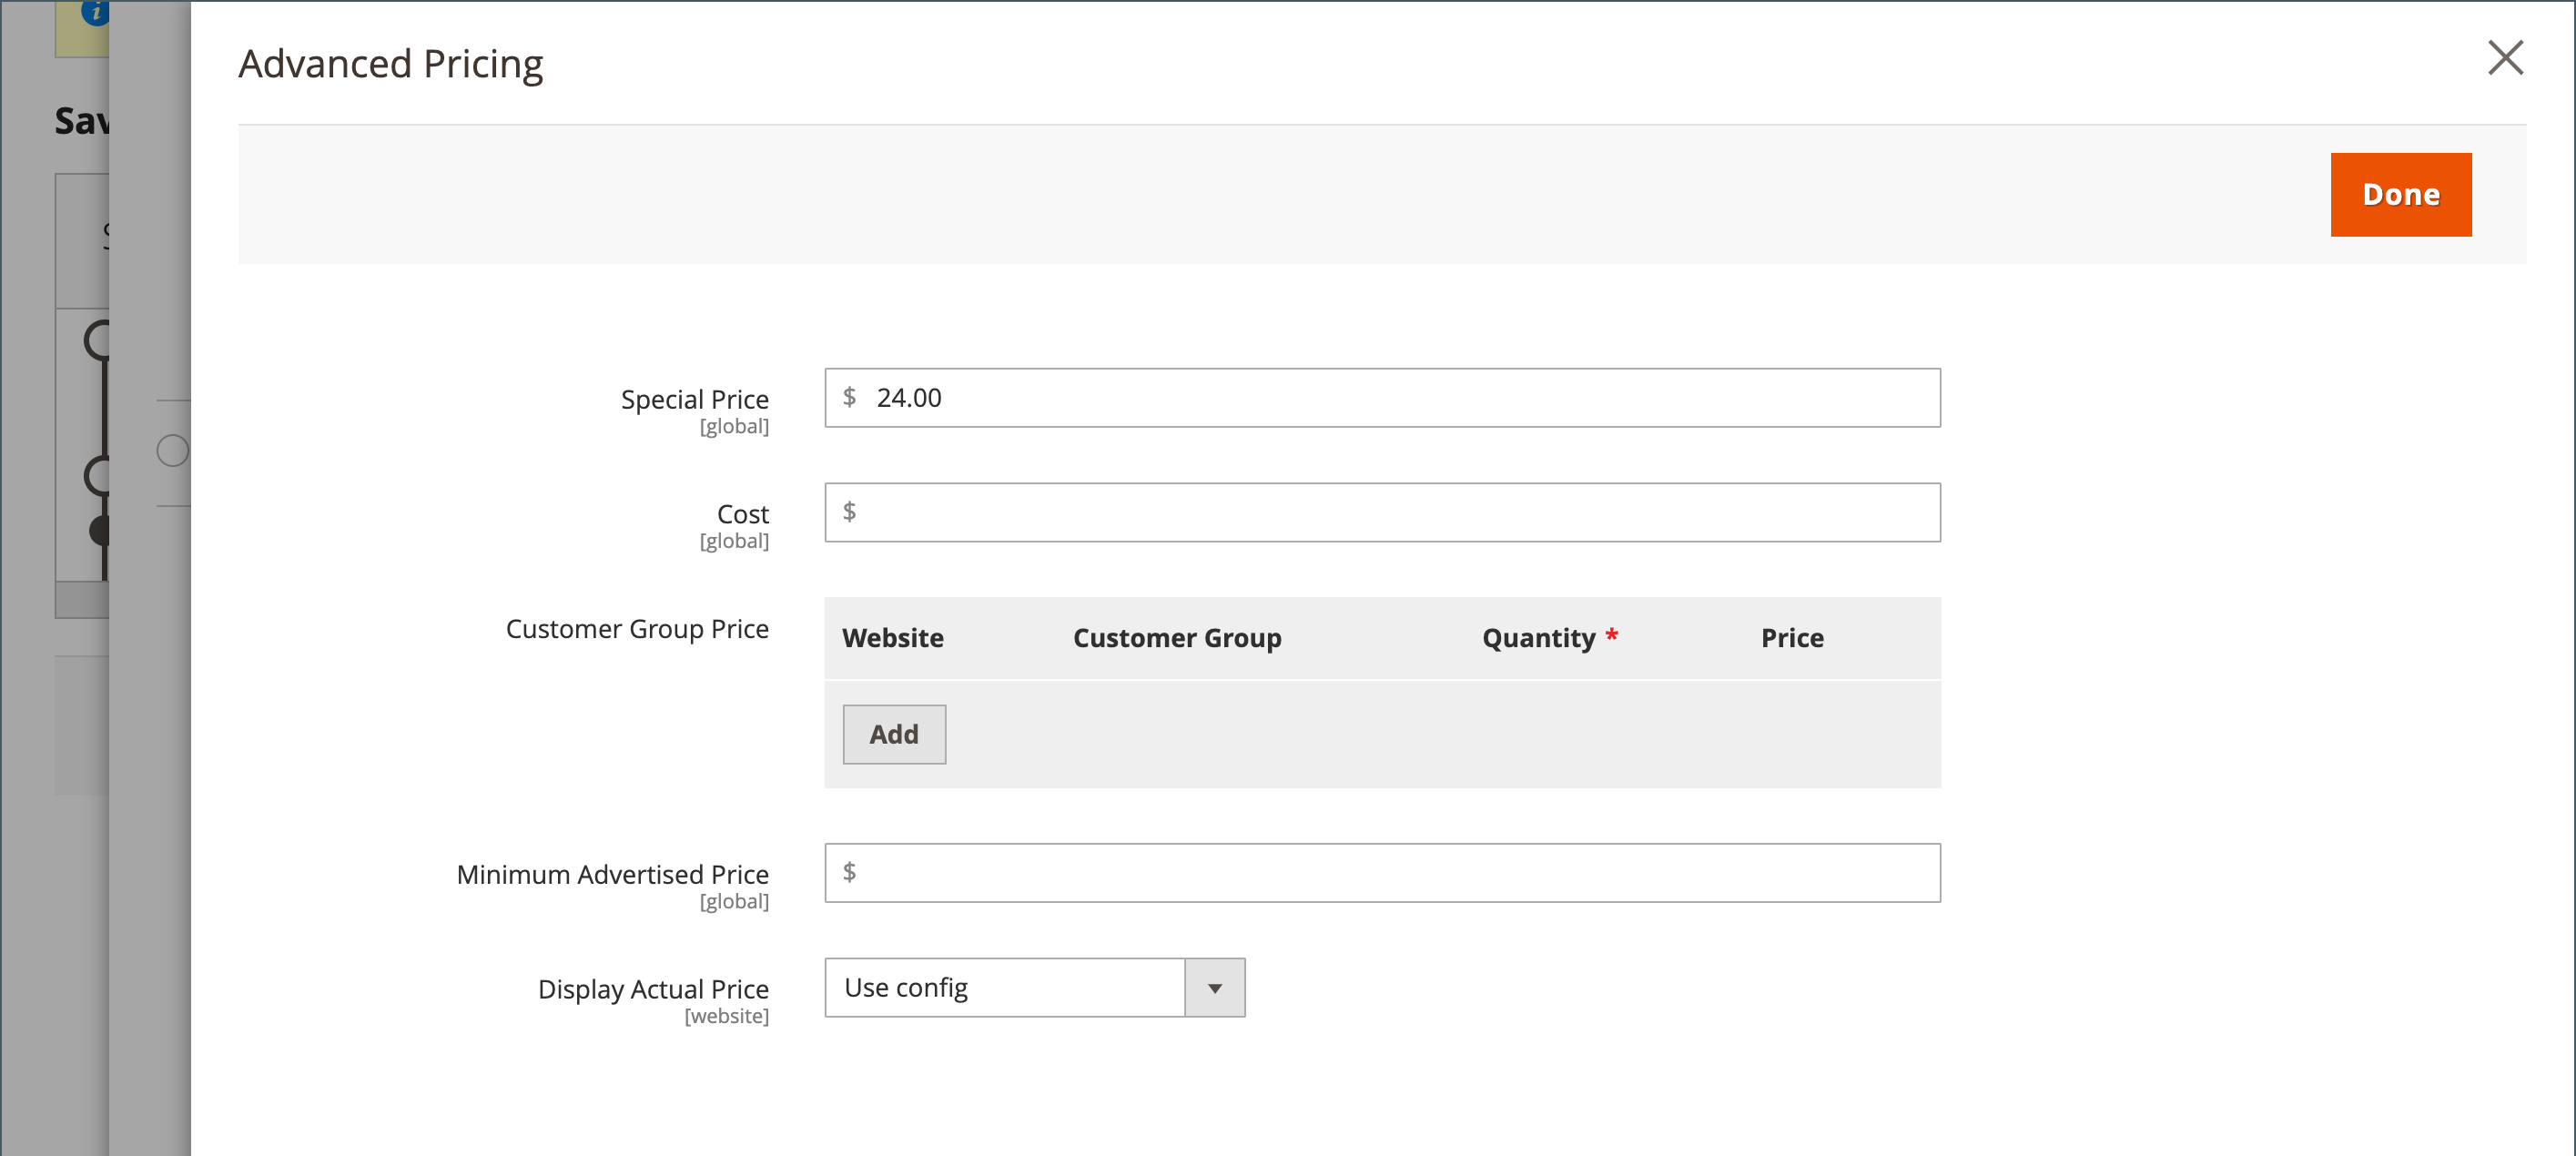Select the dimmed radio button behind the panel
Image resolution: width=2576 pixels, height=1156 pixels.
click(x=172, y=451)
